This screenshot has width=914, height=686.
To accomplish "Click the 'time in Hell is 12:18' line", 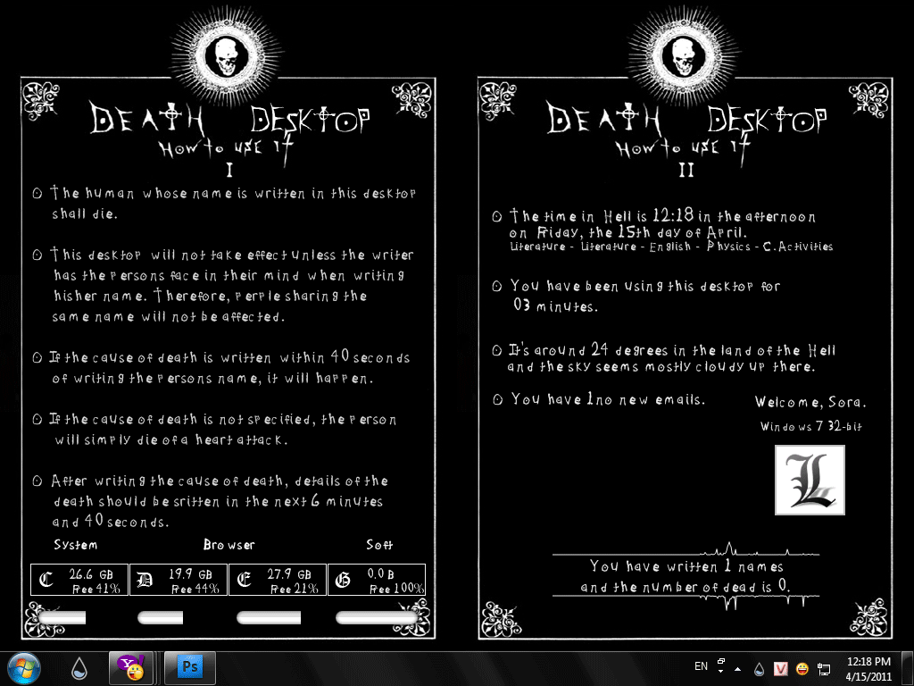I will pyautogui.click(x=663, y=216).
